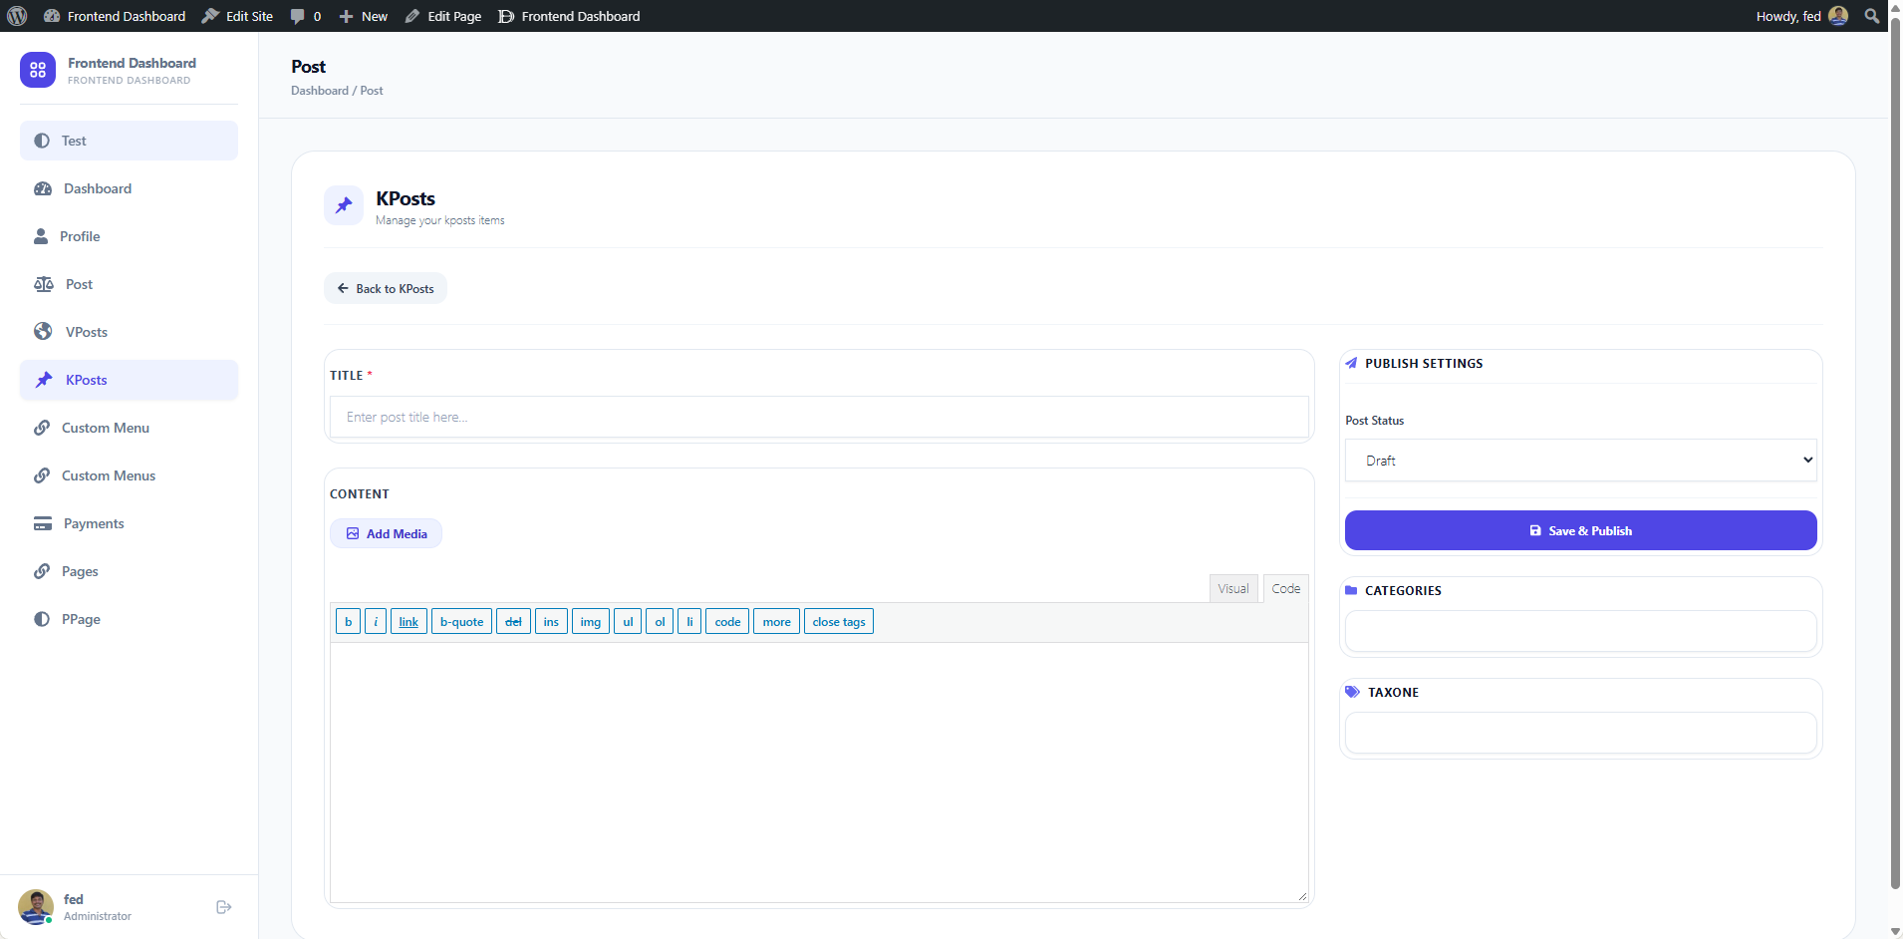
Task: Click the img quicktag button
Action: pyautogui.click(x=591, y=622)
